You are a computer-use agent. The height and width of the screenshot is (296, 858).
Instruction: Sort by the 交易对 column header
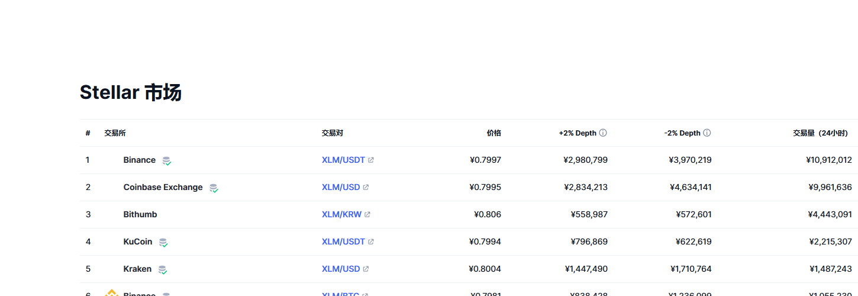[x=332, y=133]
